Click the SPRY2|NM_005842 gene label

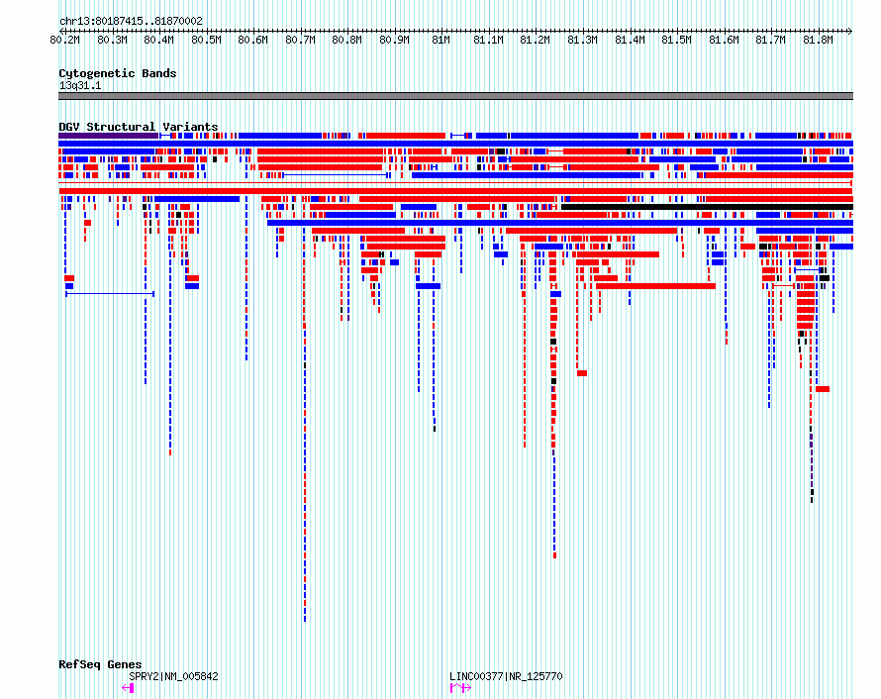coord(173,676)
